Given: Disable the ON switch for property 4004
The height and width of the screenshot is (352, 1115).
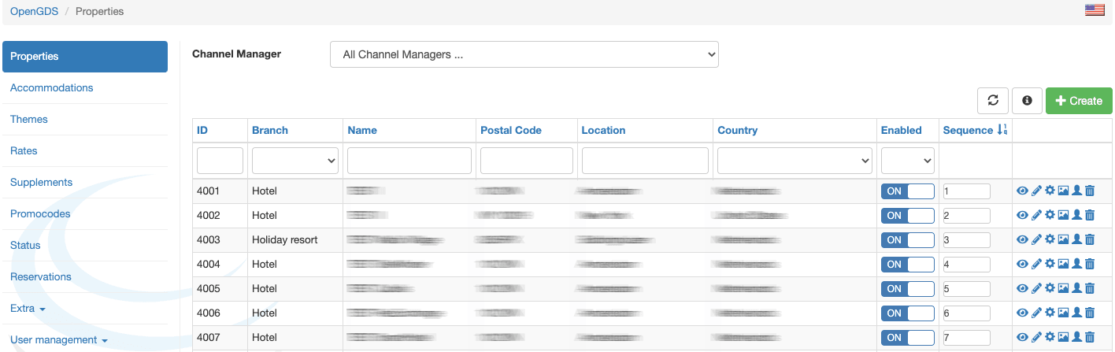Looking at the screenshot, I should [907, 265].
